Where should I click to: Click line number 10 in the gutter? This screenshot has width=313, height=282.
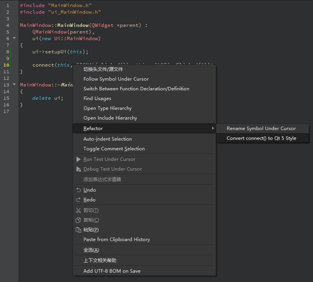(6, 65)
